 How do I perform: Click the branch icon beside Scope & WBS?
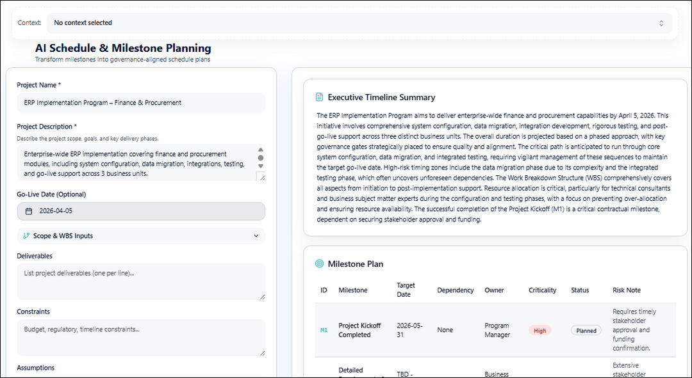26,236
